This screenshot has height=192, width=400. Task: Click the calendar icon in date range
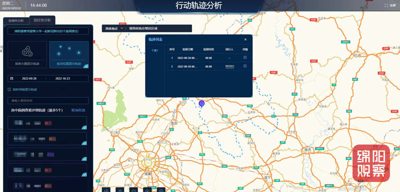click(11, 78)
